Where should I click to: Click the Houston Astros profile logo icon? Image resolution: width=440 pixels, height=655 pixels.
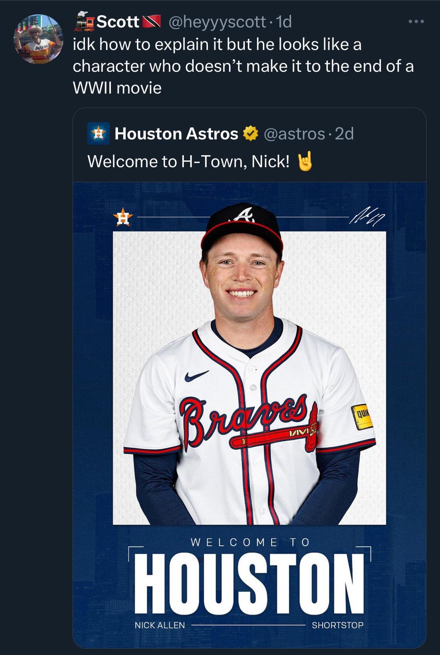(98, 133)
